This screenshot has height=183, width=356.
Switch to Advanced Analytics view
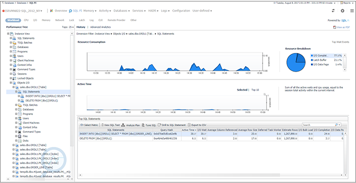(x=100, y=27)
